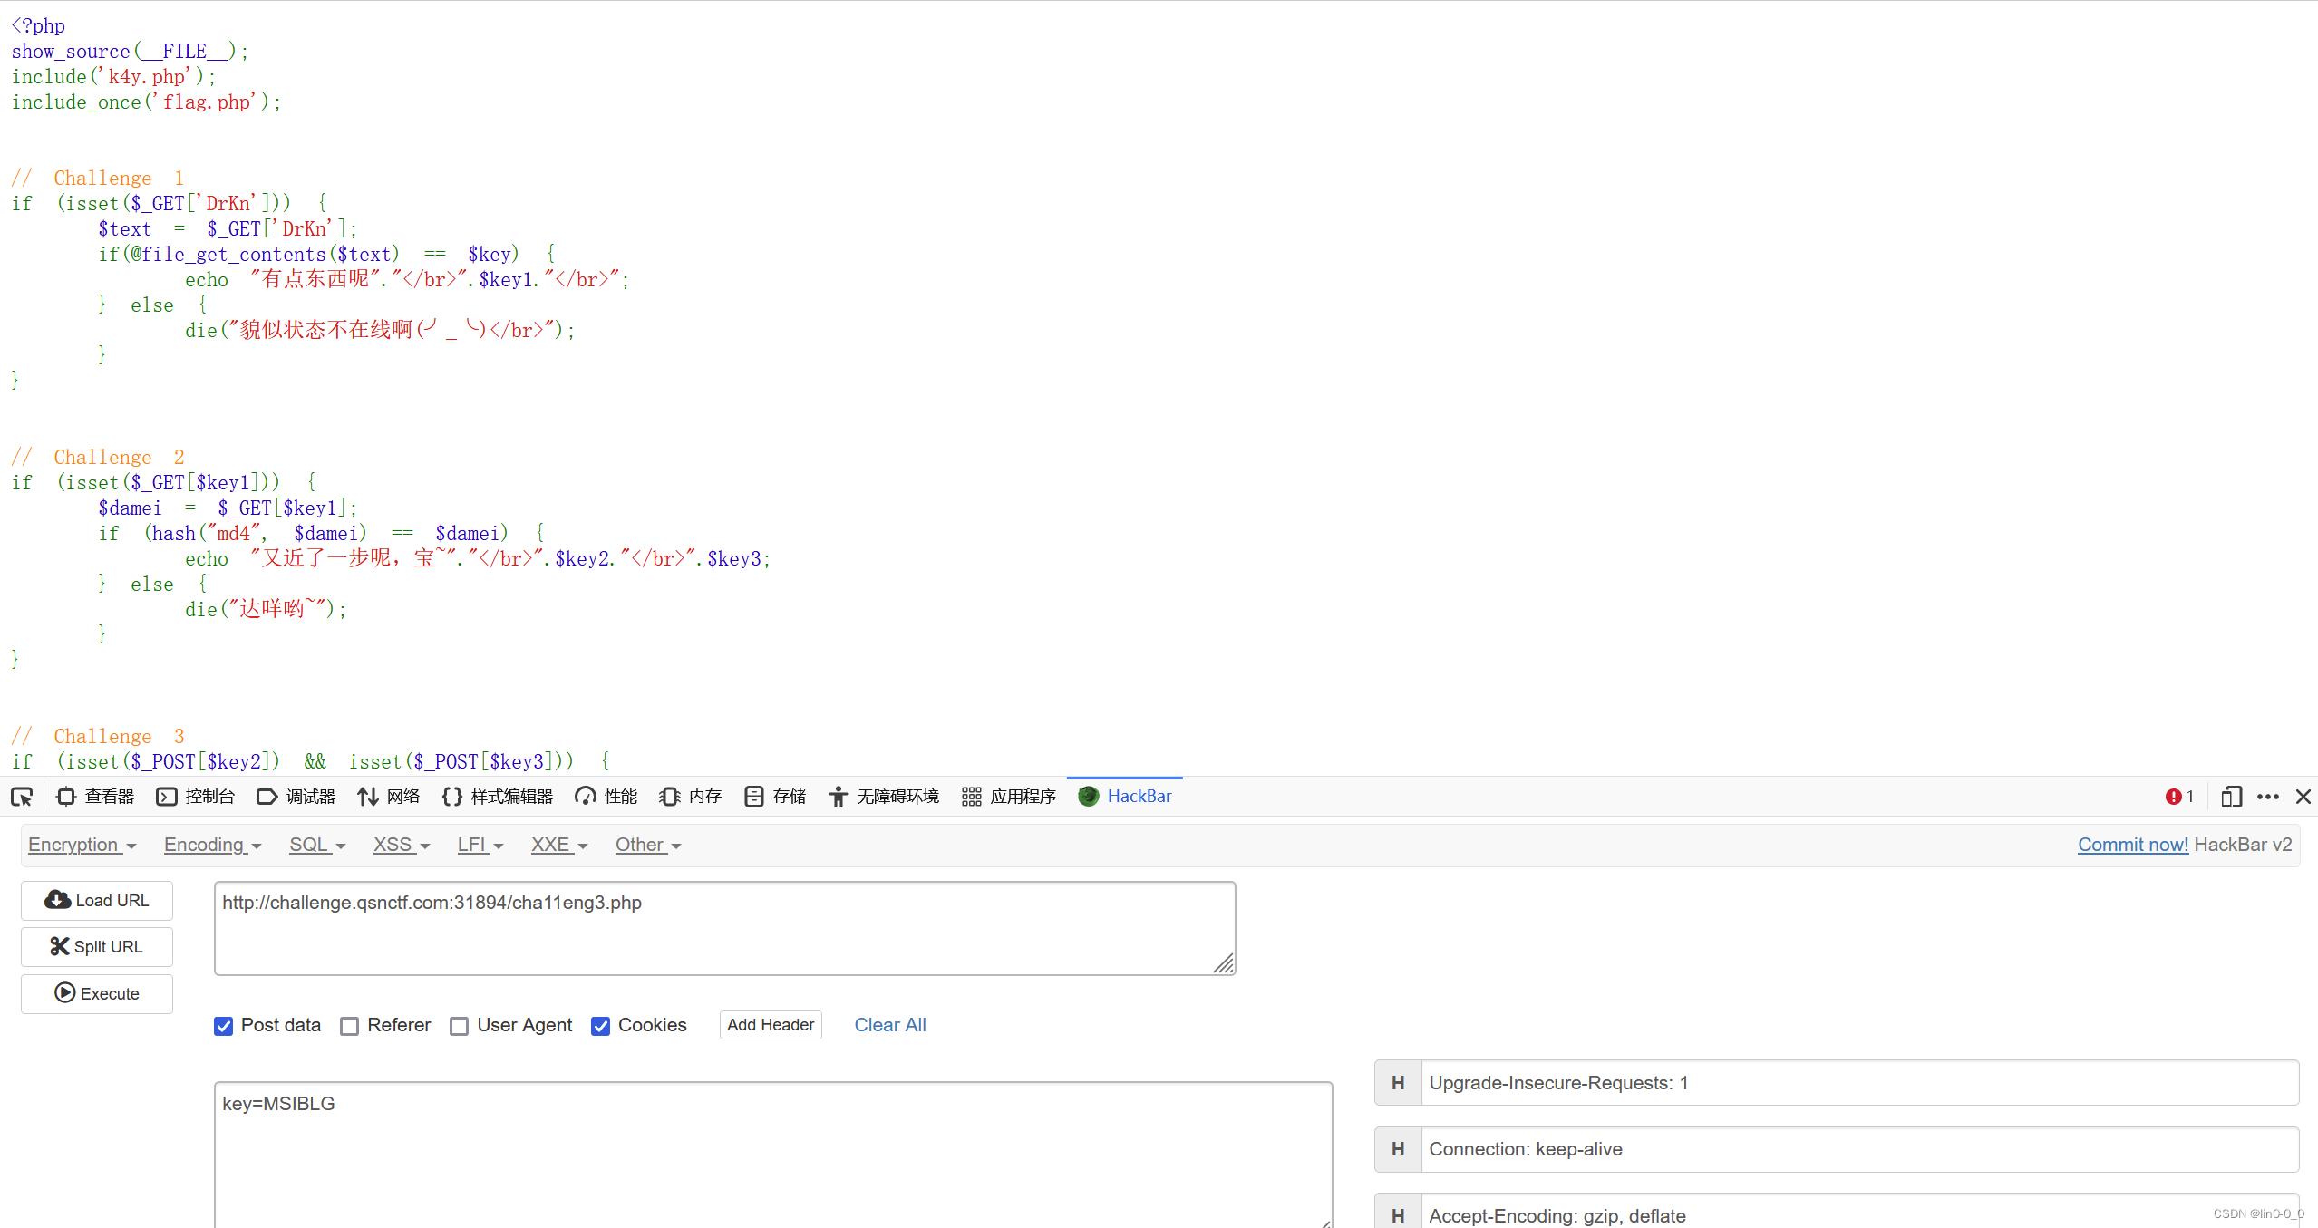This screenshot has height=1228, width=2318.
Task: Click the show_source(__FILE__); code line
Action: click(131, 51)
